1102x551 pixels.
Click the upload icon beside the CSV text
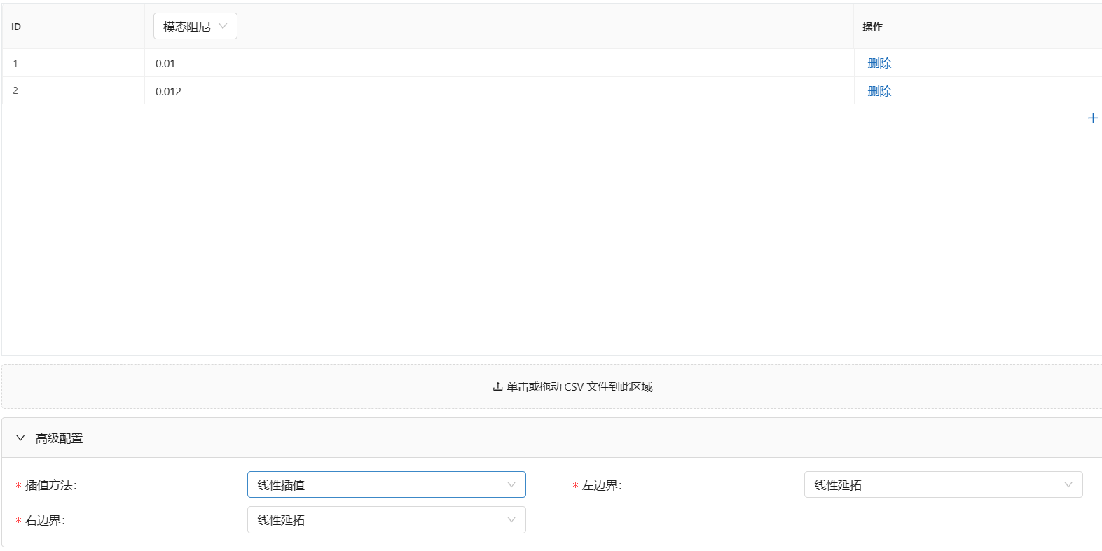(497, 386)
